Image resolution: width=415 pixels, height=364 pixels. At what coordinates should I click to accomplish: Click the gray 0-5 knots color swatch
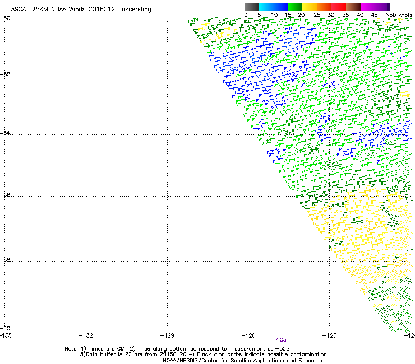pyautogui.click(x=251, y=7)
